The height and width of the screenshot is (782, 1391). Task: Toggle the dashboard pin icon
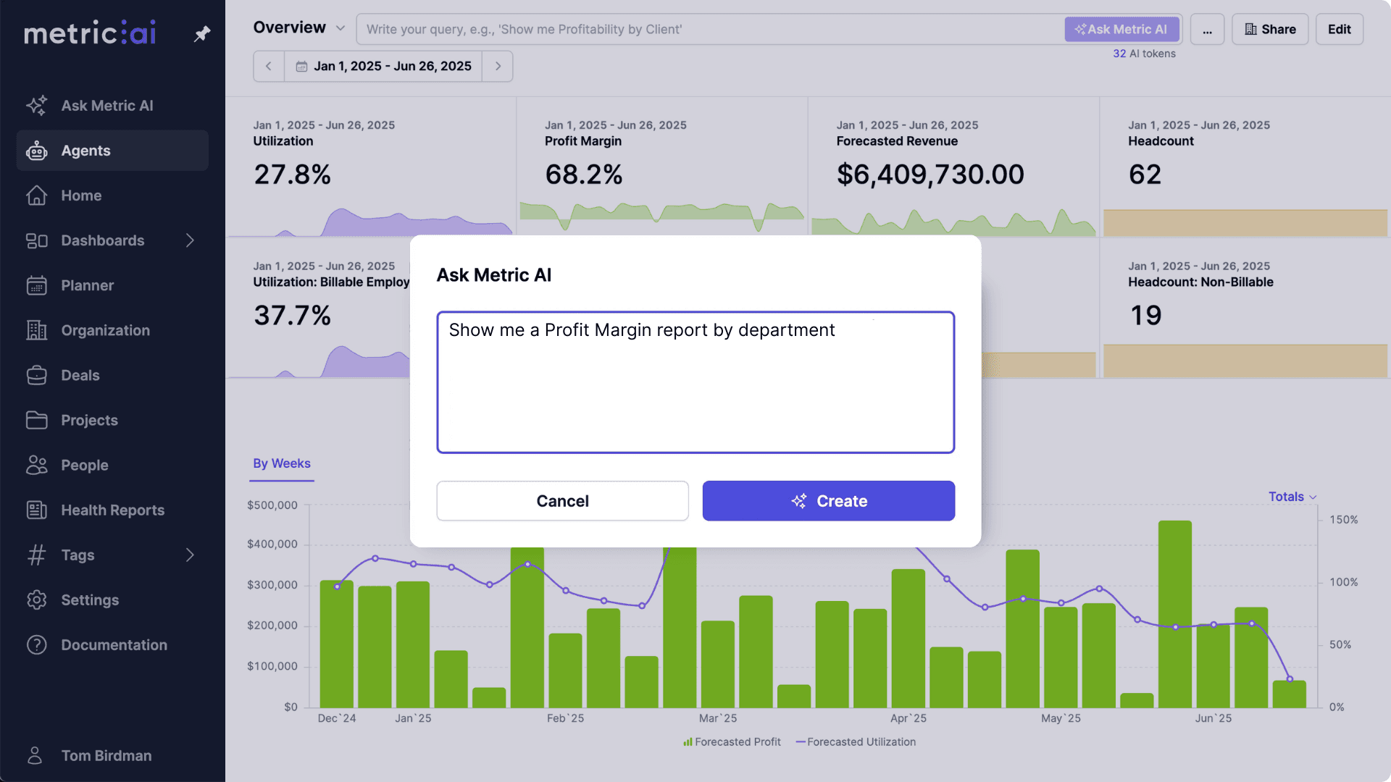[x=201, y=33]
